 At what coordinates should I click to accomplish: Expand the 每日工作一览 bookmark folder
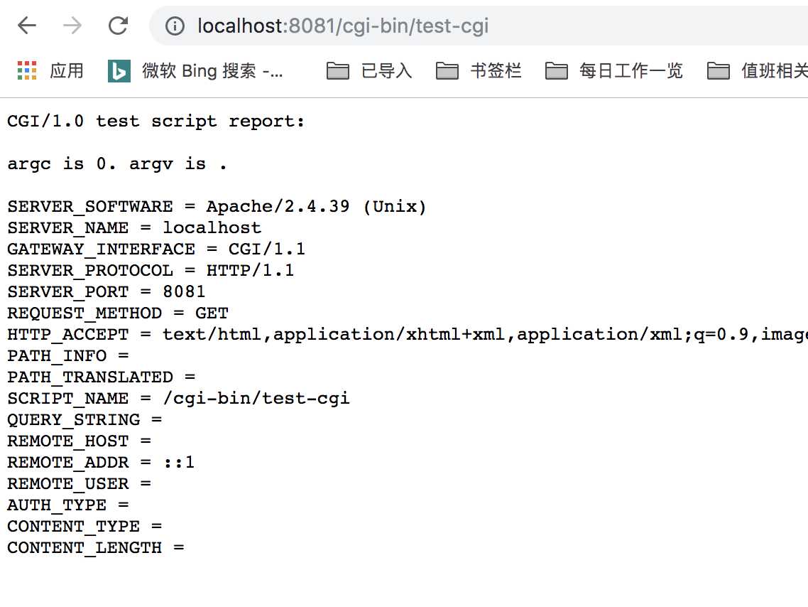click(x=614, y=70)
